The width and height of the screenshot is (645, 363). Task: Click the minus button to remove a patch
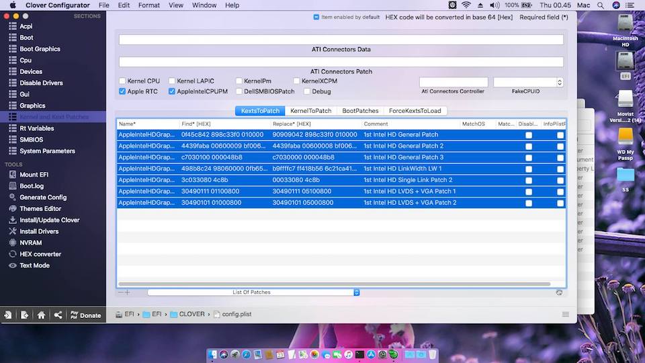click(120, 292)
